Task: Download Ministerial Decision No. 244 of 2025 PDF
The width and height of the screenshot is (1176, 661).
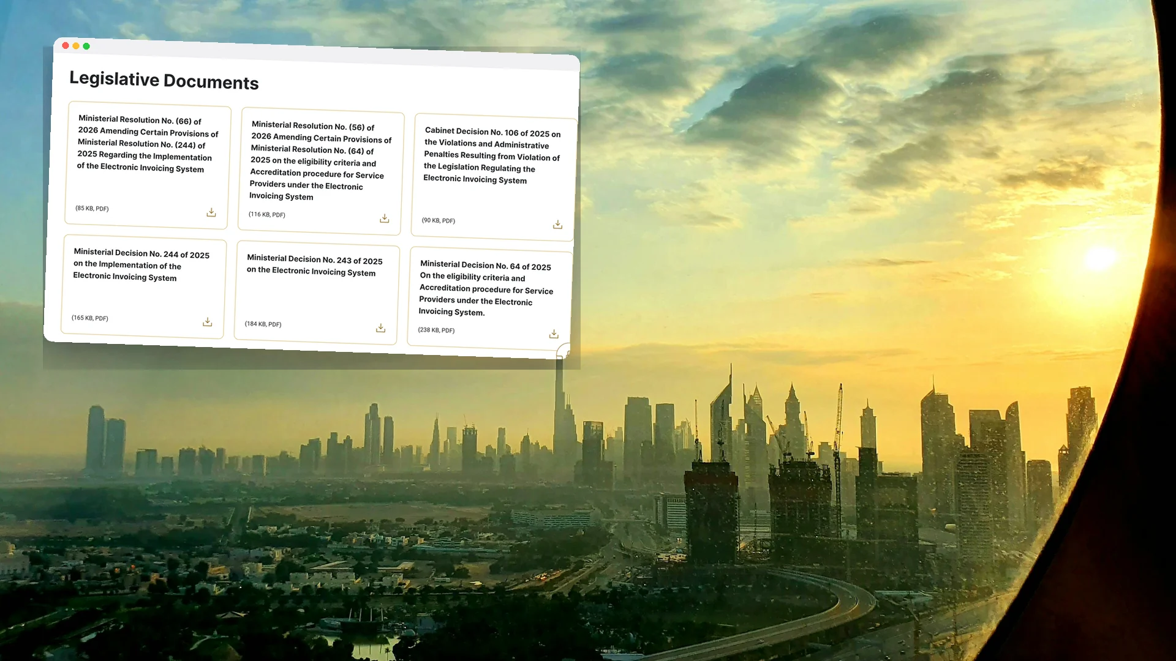Action: tap(208, 322)
